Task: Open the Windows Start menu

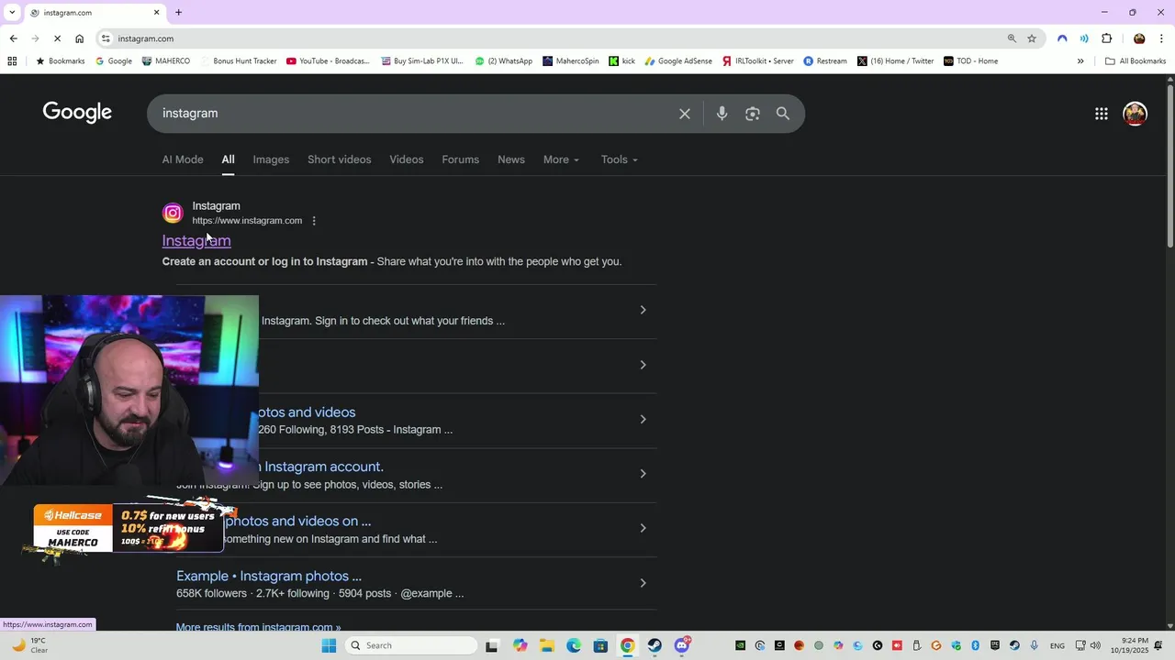Action: [330, 645]
